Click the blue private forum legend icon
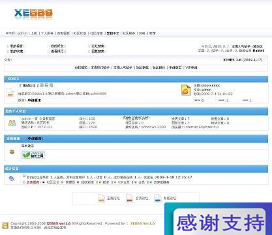This screenshot has width=272, height=235. [x=158, y=198]
